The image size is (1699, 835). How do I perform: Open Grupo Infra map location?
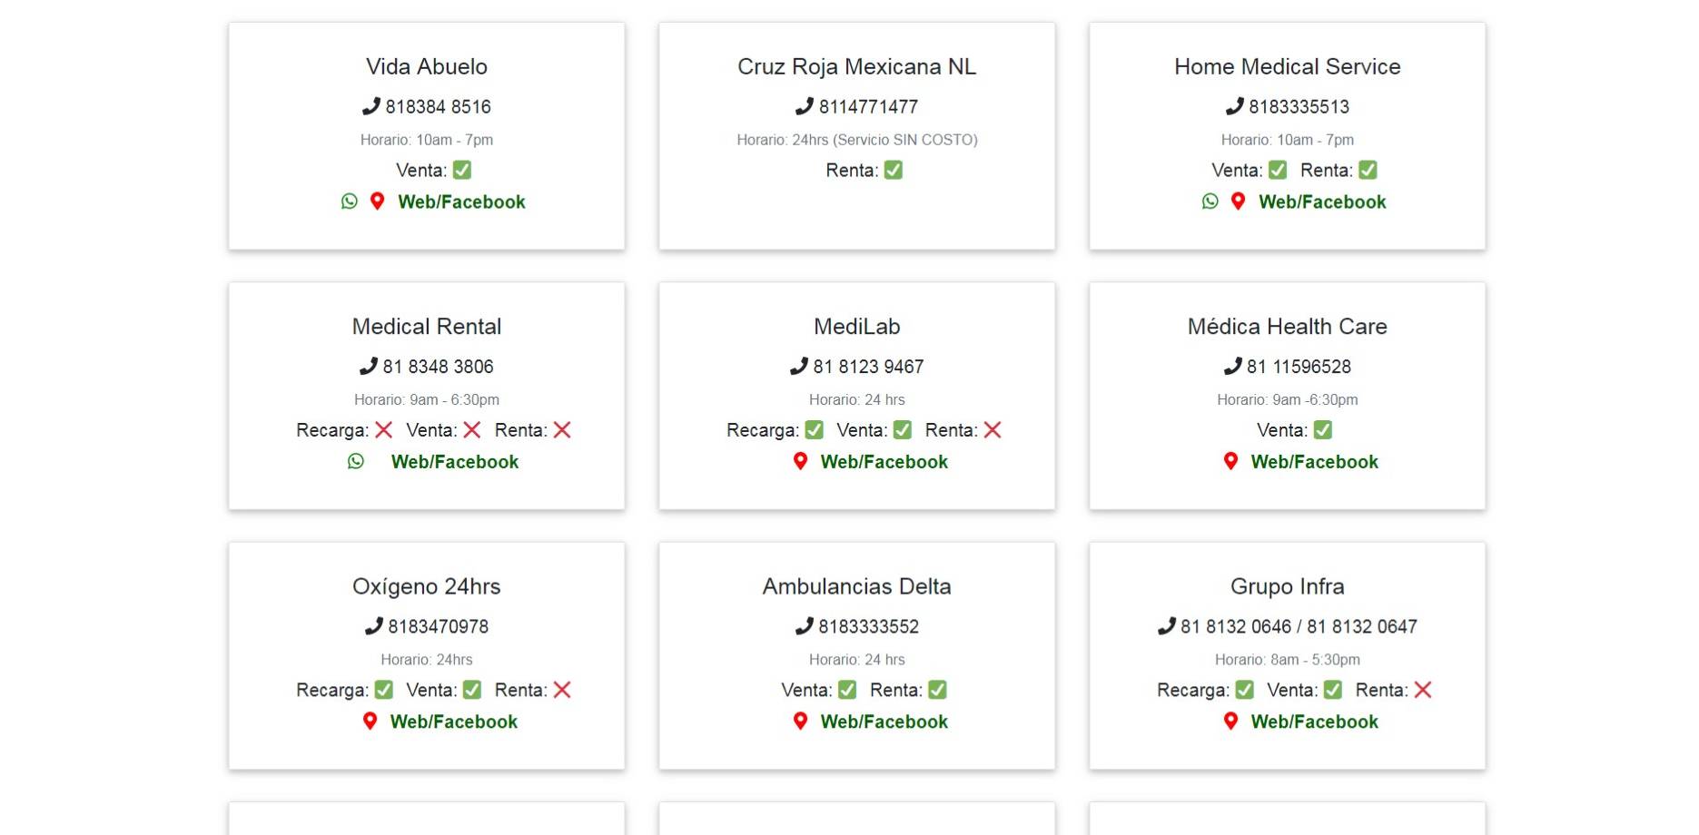point(1230,721)
